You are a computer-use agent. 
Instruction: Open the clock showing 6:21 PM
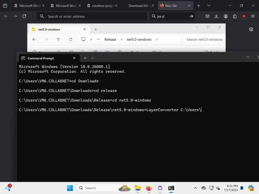[231, 188]
